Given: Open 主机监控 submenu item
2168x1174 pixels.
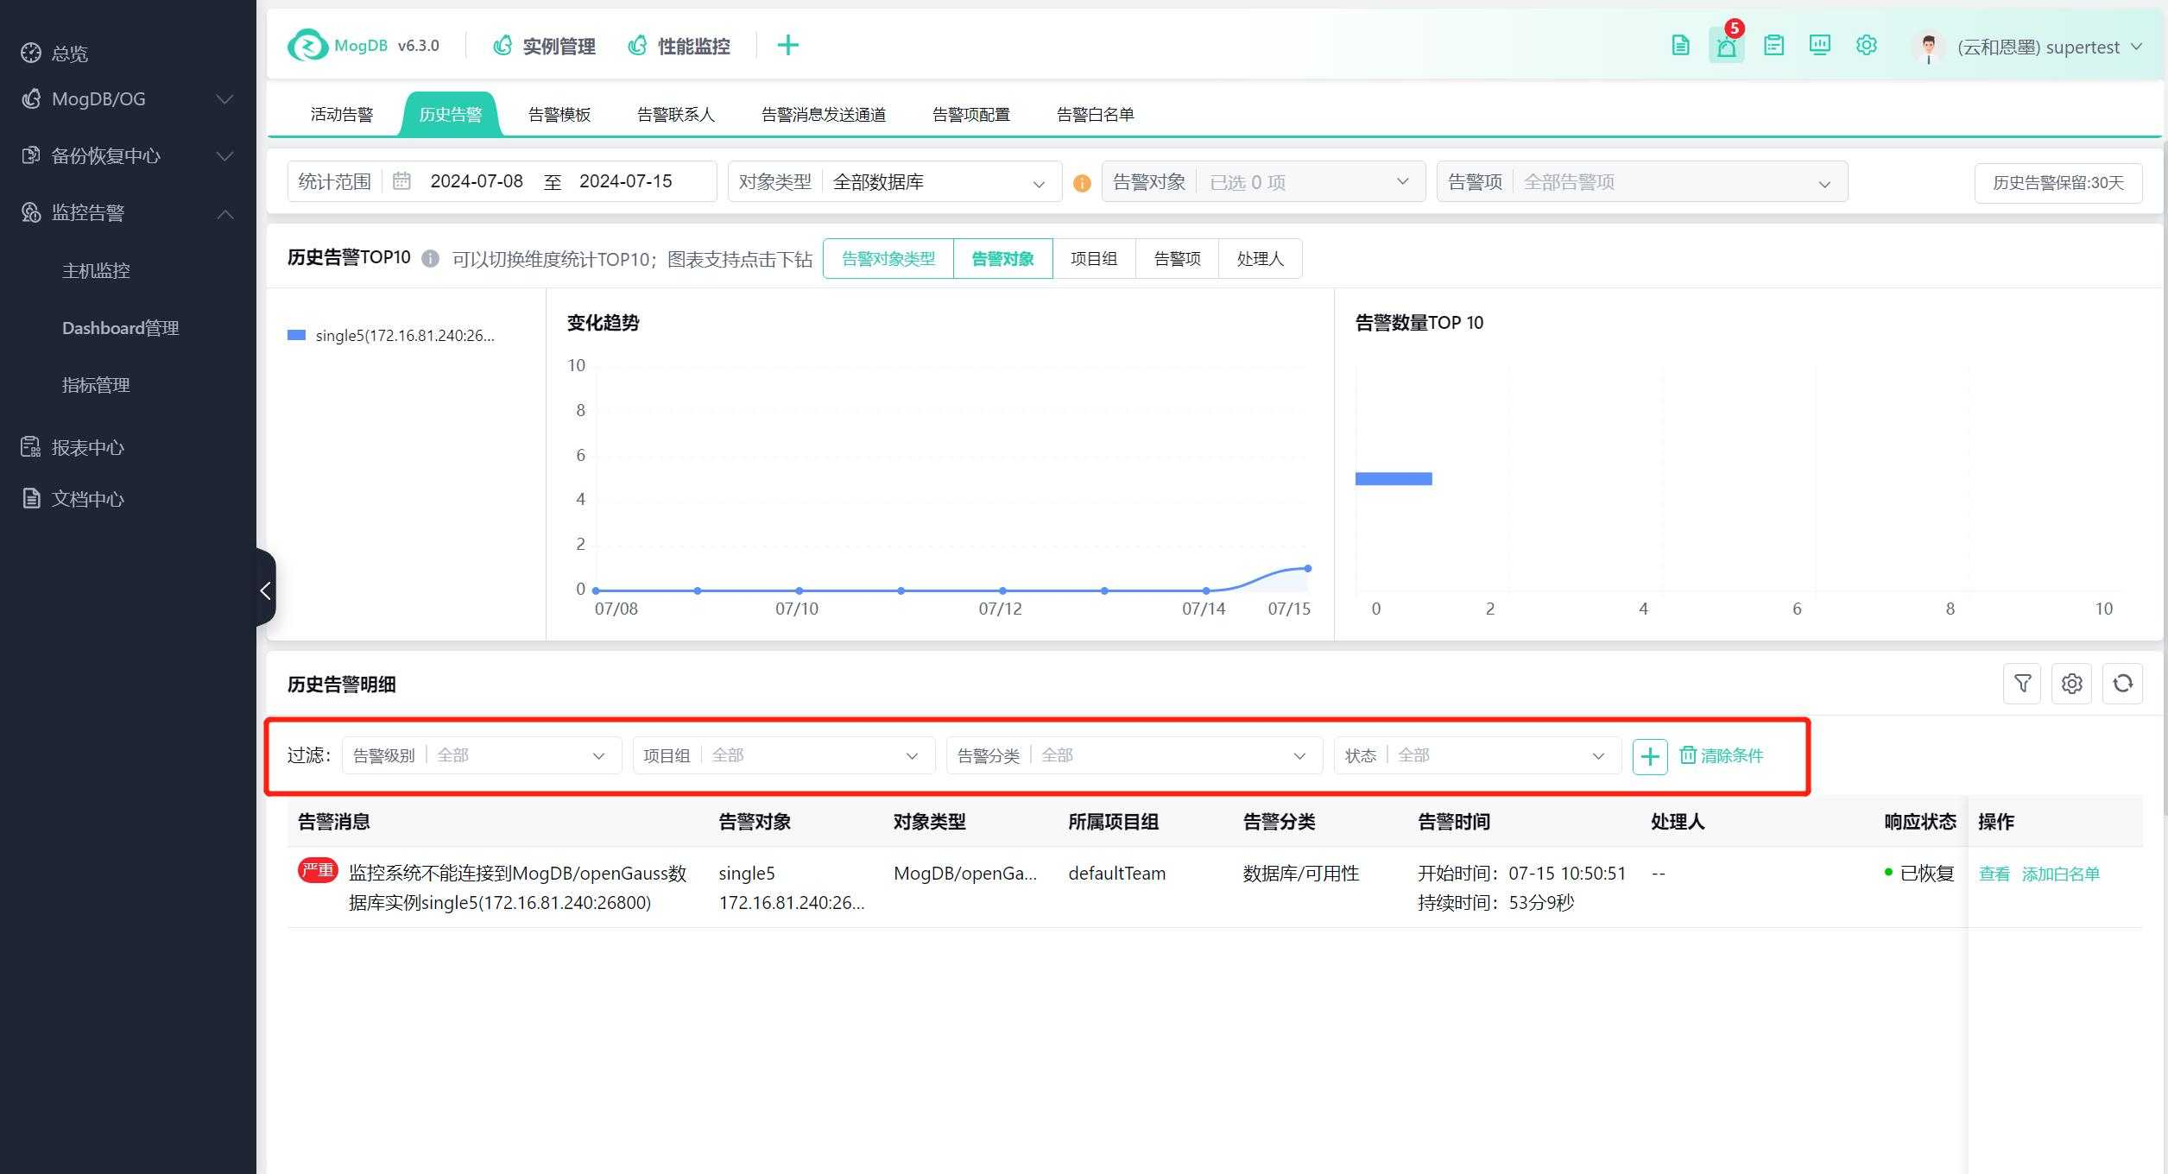Looking at the screenshot, I should tap(96, 271).
